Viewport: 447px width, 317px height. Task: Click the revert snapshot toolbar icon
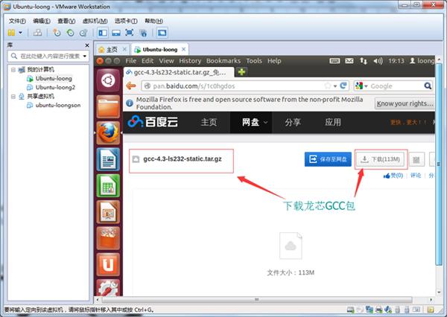70,33
